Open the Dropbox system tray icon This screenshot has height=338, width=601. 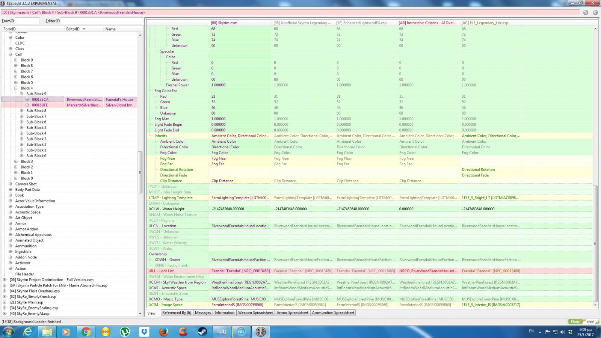(570, 332)
